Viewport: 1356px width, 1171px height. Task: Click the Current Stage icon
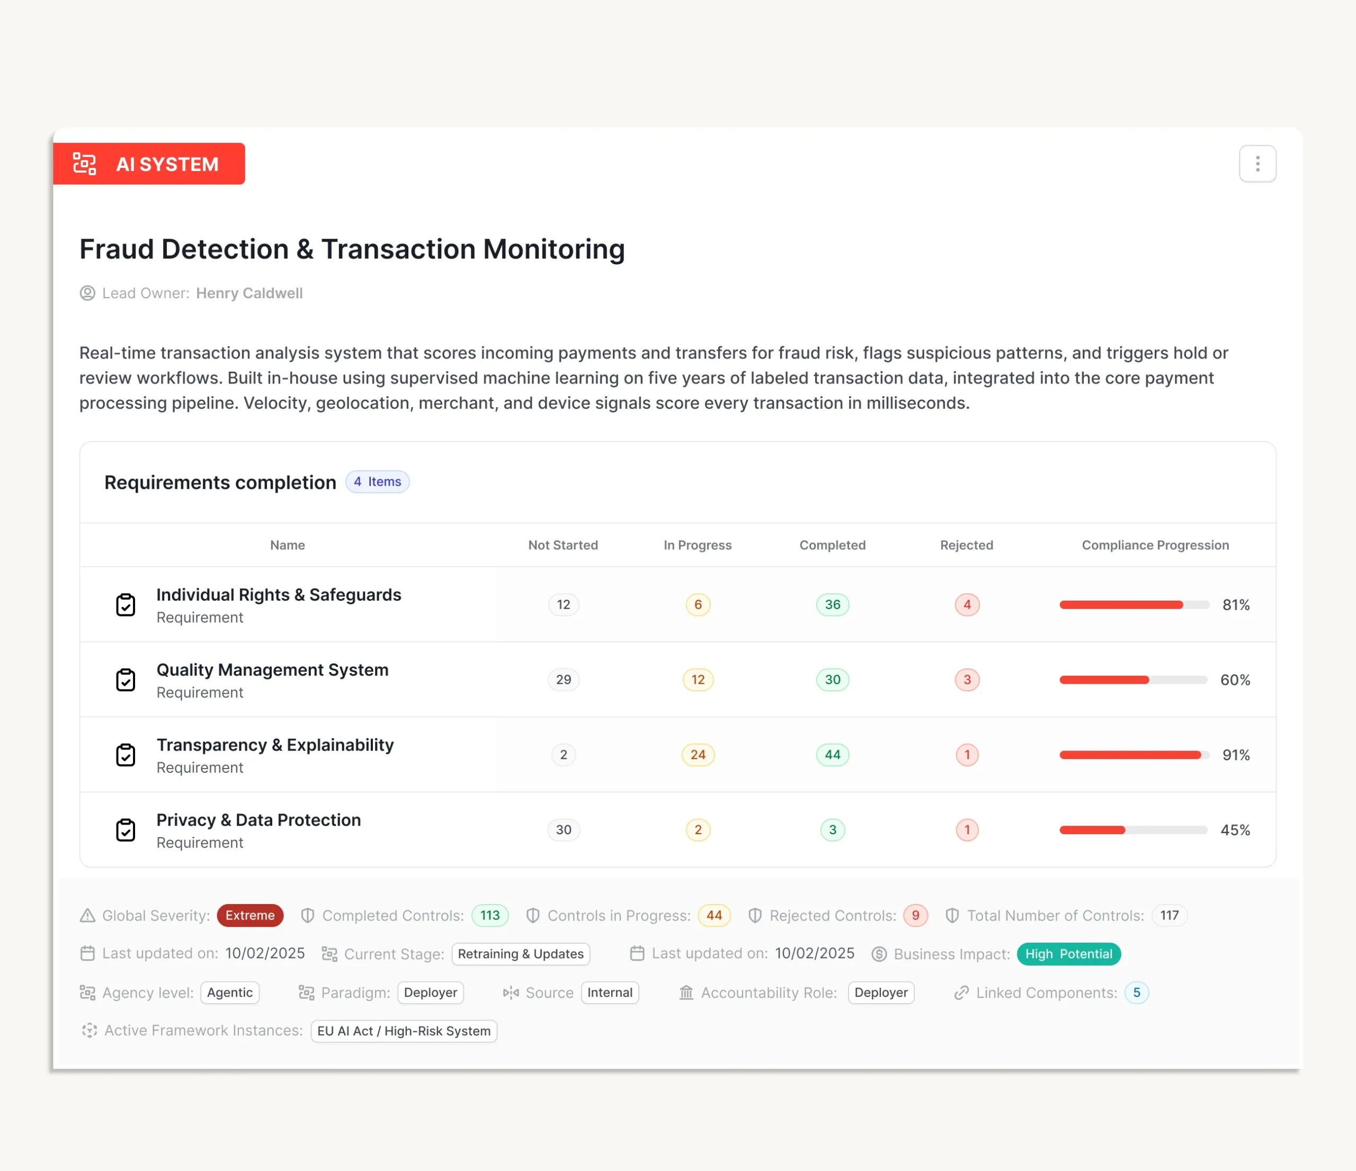[329, 954]
